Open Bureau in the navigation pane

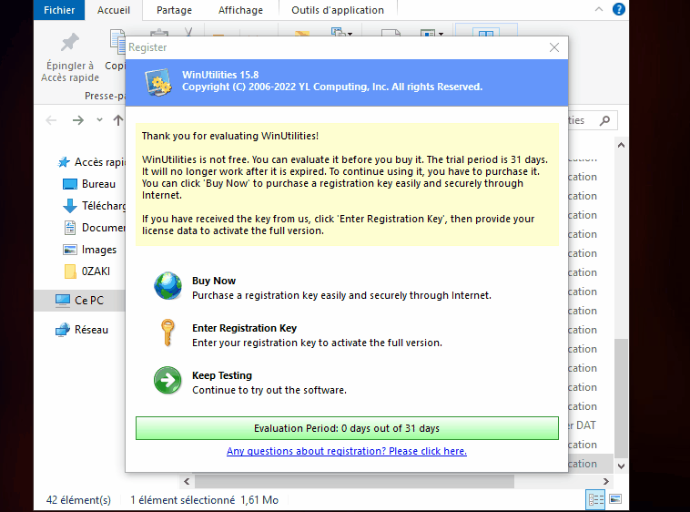89,184
